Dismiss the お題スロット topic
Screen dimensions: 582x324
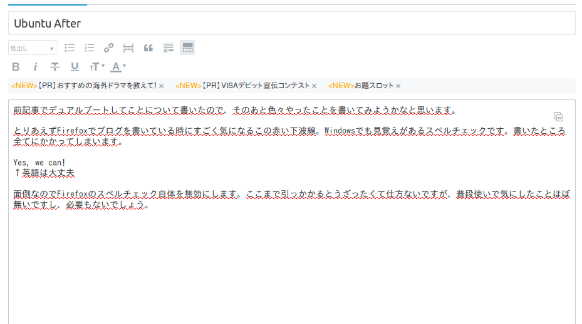(x=398, y=86)
